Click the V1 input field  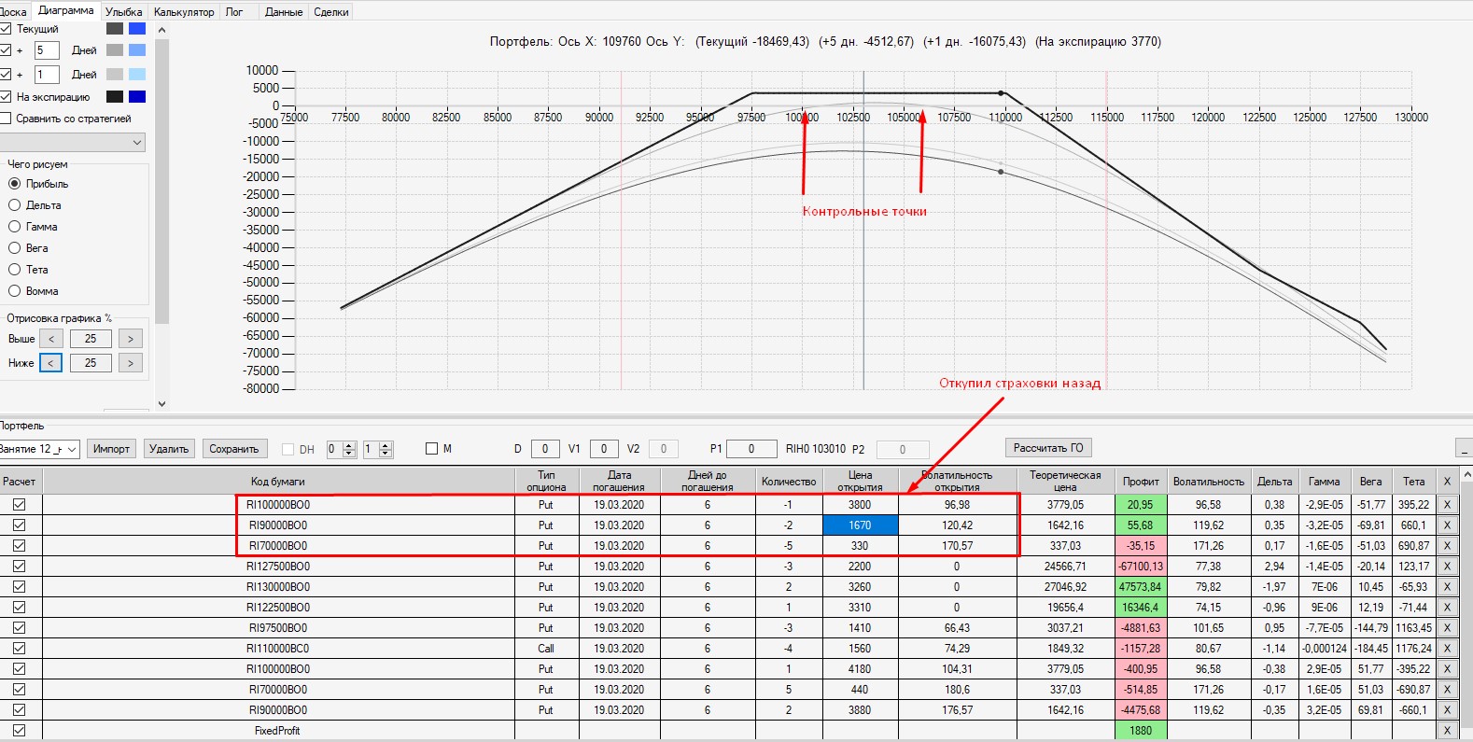(604, 449)
